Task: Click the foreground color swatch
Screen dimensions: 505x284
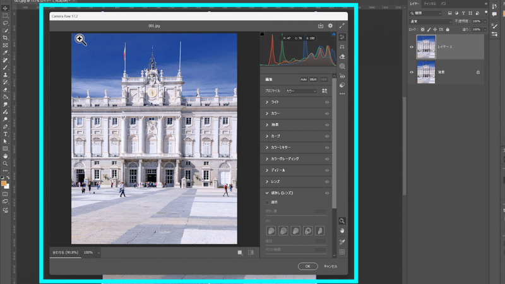Action: 4,184
